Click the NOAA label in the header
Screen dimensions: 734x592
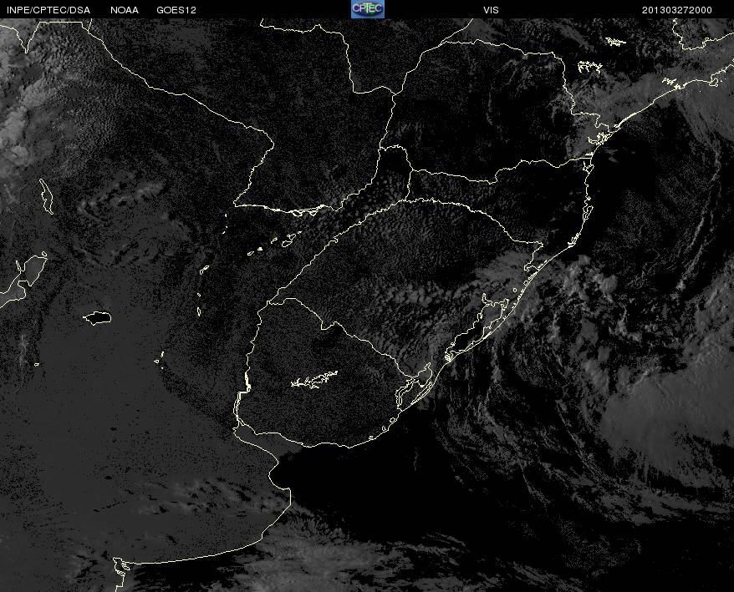[125, 10]
